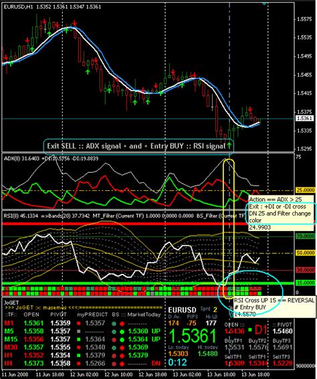Click the RSI 15.0000 level label
The image size is (317, 379).
pyautogui.click(x=306, y=283)
